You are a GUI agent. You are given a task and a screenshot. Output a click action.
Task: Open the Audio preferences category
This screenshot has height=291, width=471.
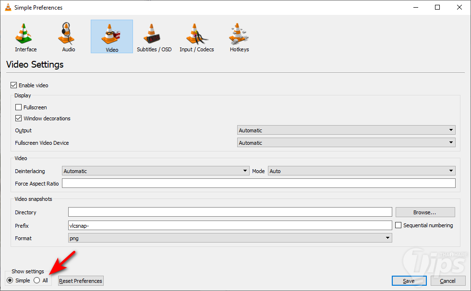point(69,37)
